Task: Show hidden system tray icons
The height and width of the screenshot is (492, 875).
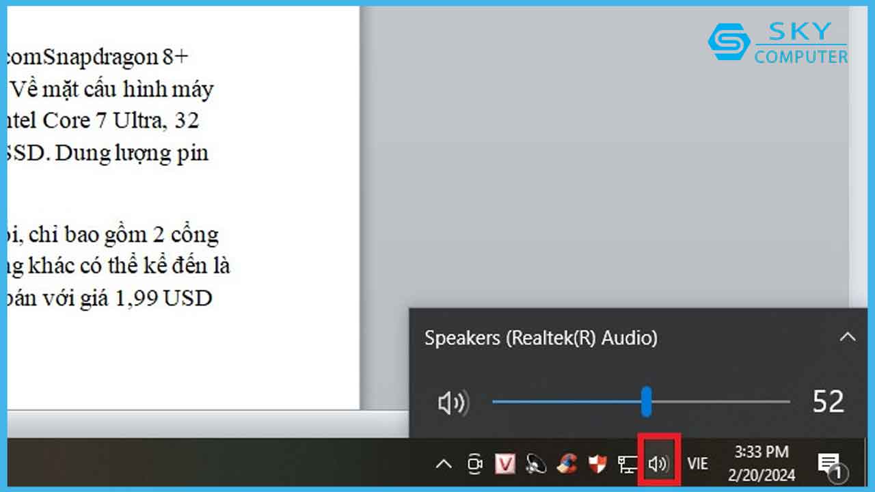Action: 444,465
